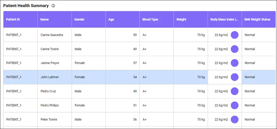Image resolution: width=277 pixels, height=129 pixels.
Task: Click the BMI circle indicator in Janine Freyre's row
Action: [235, 63]
